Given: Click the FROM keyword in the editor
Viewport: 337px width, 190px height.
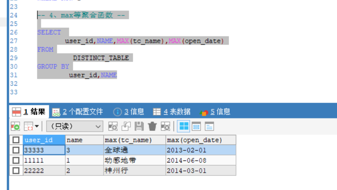Looking at the screenshot, I should pos(45,50).
